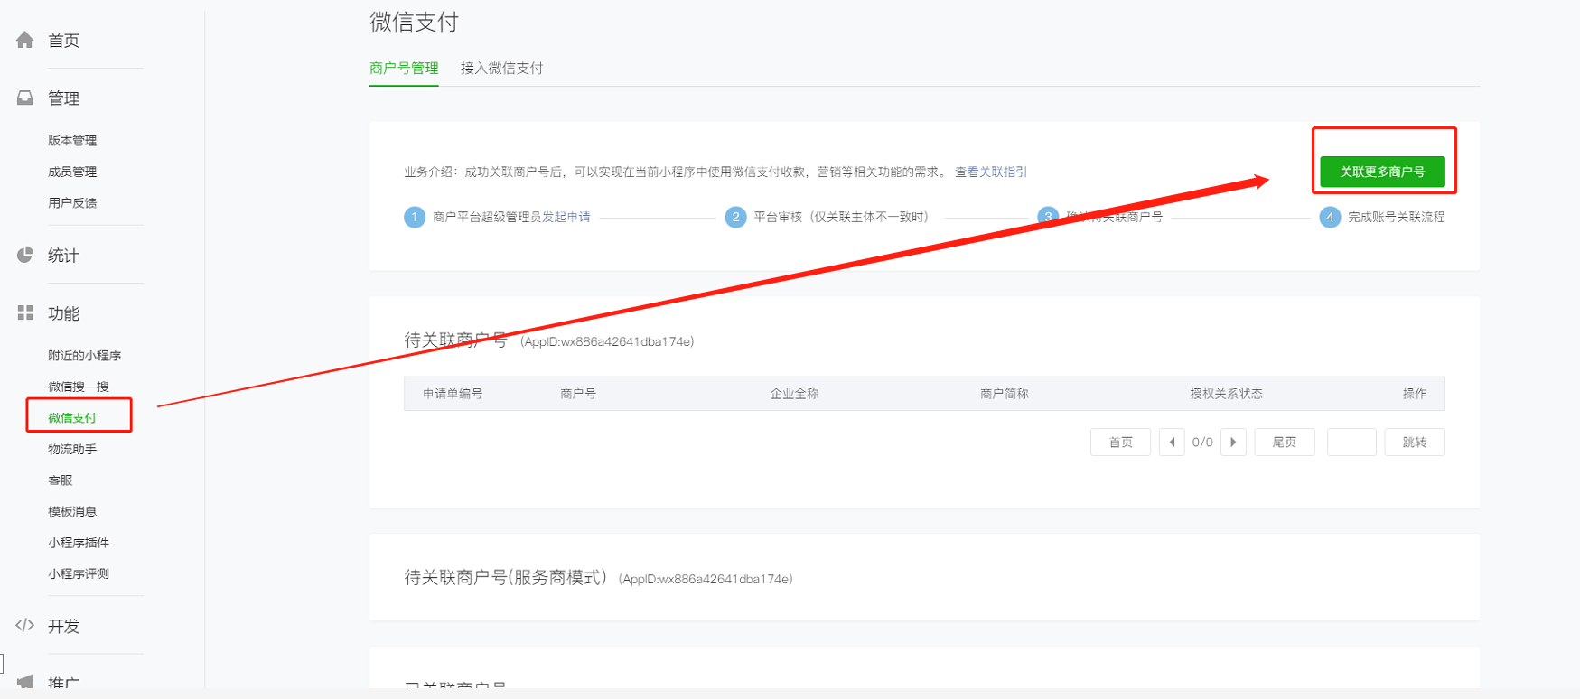The width and height of the screenshot is (1580, 699).
Task: Switch to the 接入微信支付 tab
Action: pyautogui.click(x=501, y=69)
